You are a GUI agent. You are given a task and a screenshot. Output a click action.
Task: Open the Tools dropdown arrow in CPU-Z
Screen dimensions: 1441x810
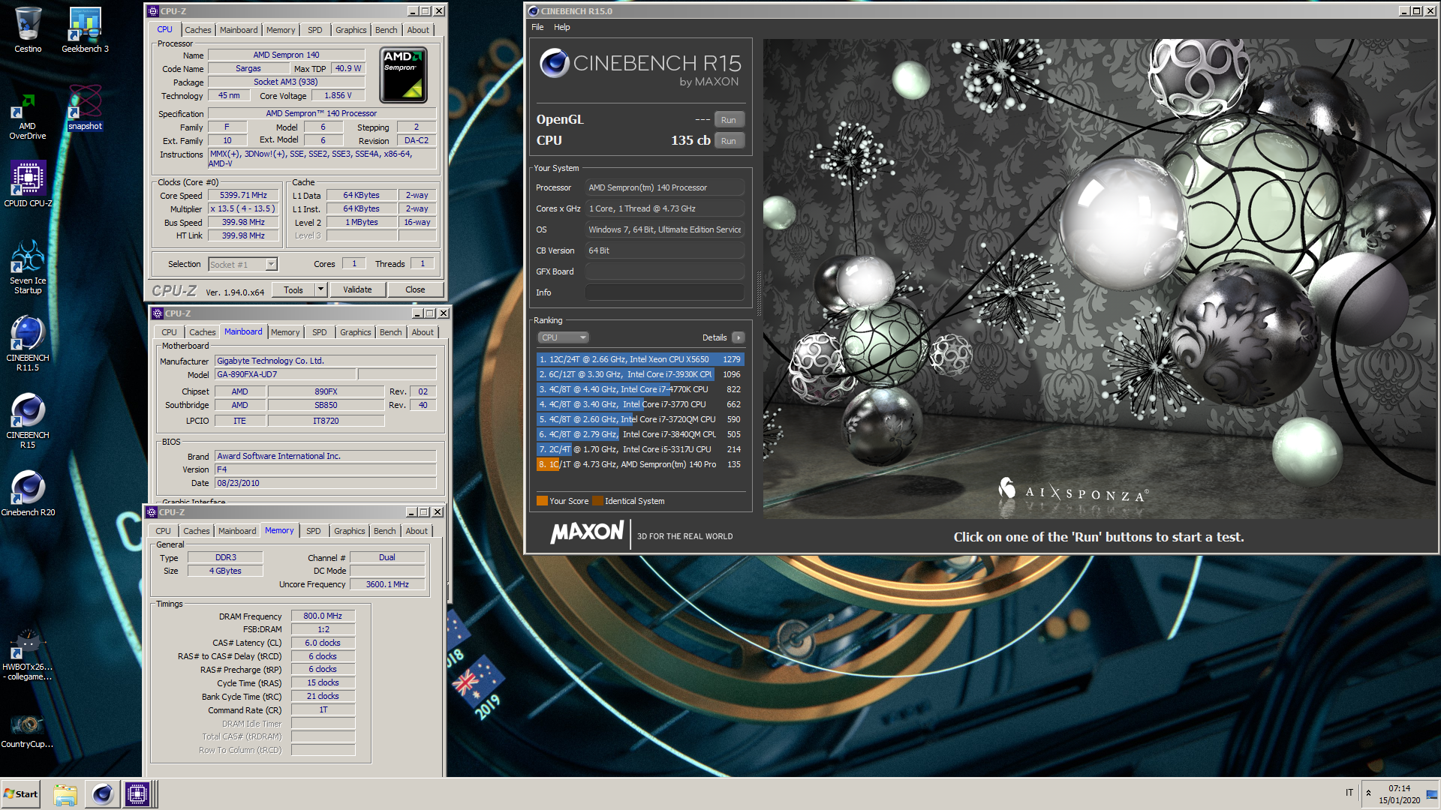tap(320, 289)
